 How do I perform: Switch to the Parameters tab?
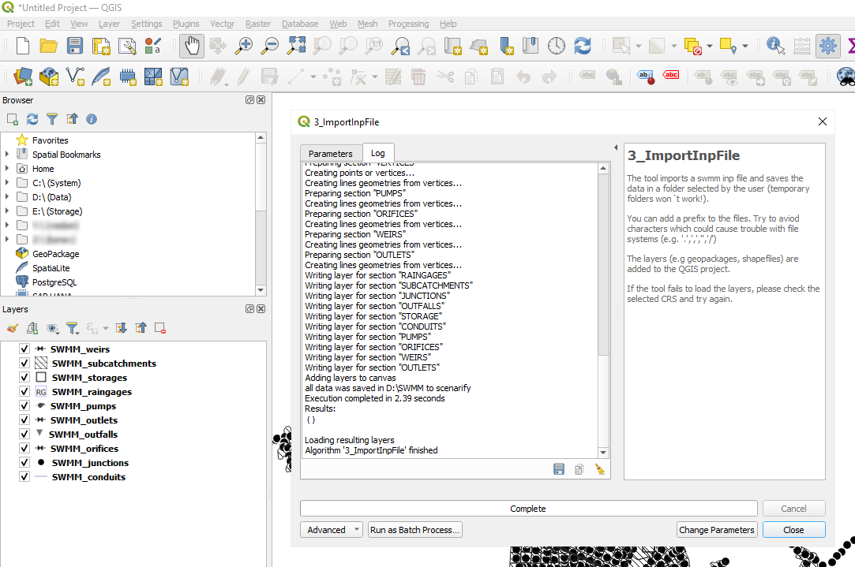pyautogui.click(x=330, y=154)
